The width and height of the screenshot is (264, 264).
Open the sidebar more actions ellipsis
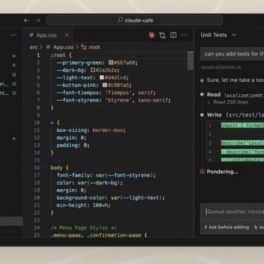14,35
